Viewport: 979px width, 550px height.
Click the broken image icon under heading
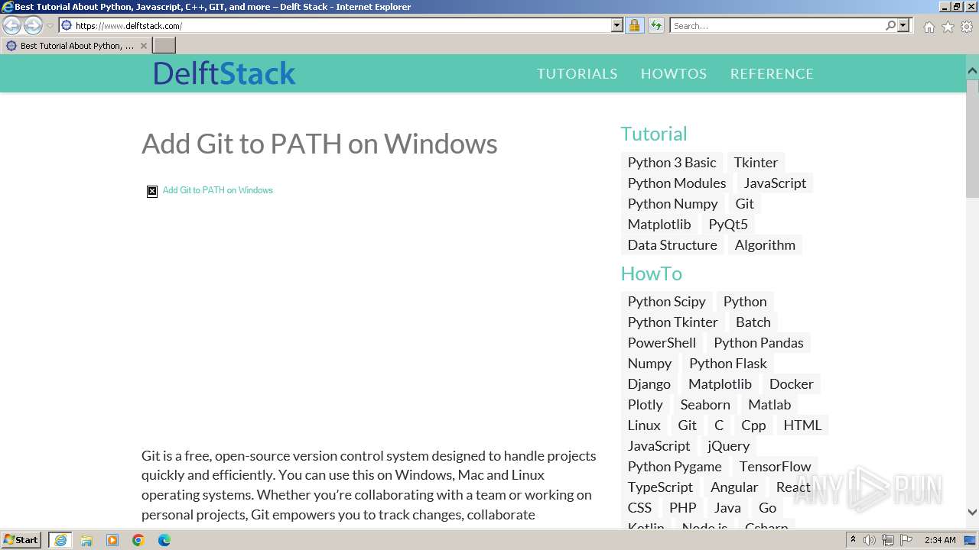(152, 191)
